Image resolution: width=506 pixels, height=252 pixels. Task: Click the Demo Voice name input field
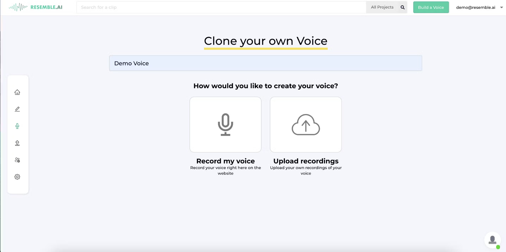265,63
